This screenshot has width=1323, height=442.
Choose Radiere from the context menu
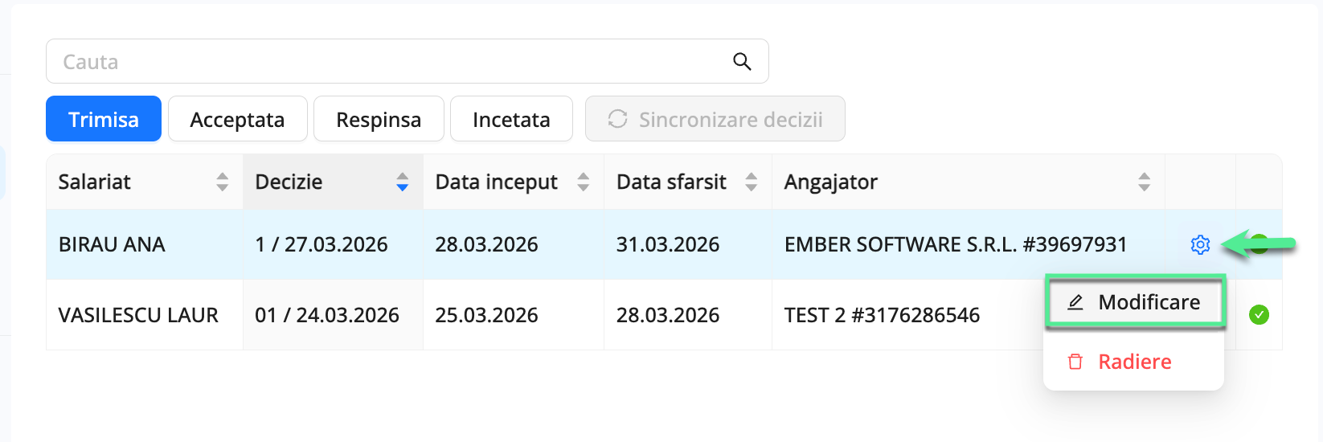(x=1134, y=362)
